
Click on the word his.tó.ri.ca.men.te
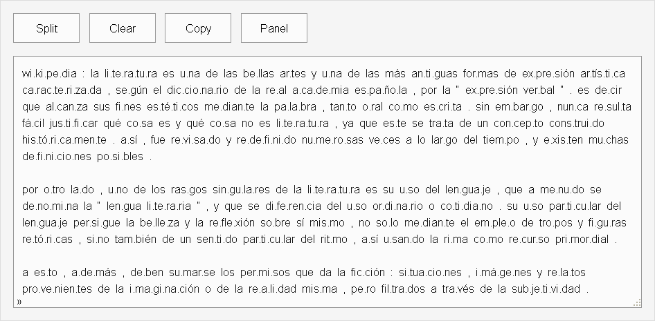[x=64, y=140]
